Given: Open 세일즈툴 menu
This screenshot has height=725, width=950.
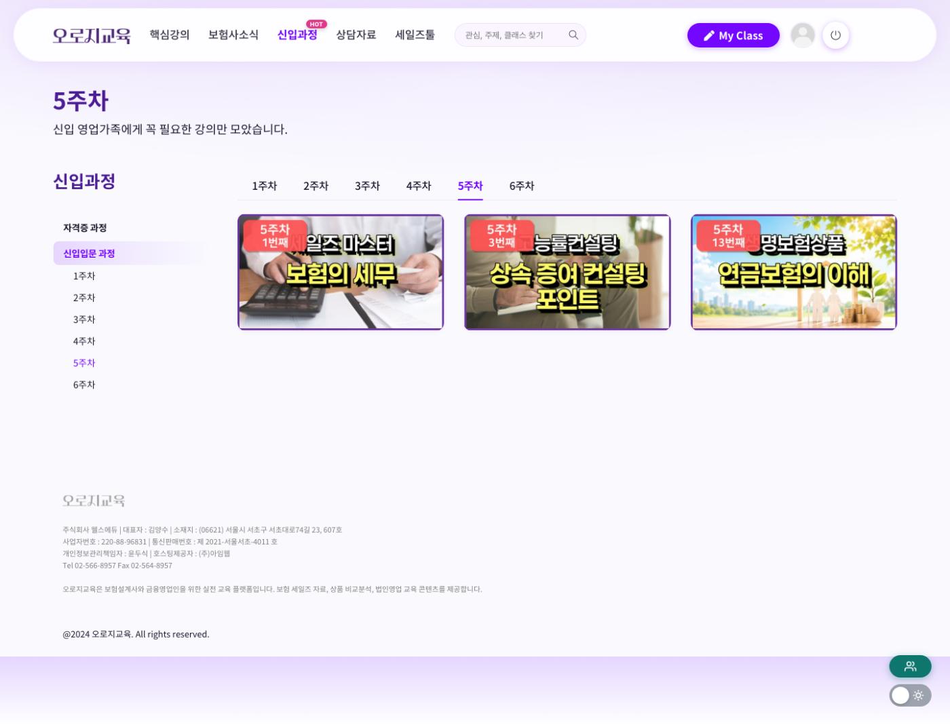Looking at the screenshot, I should point(415,35).
